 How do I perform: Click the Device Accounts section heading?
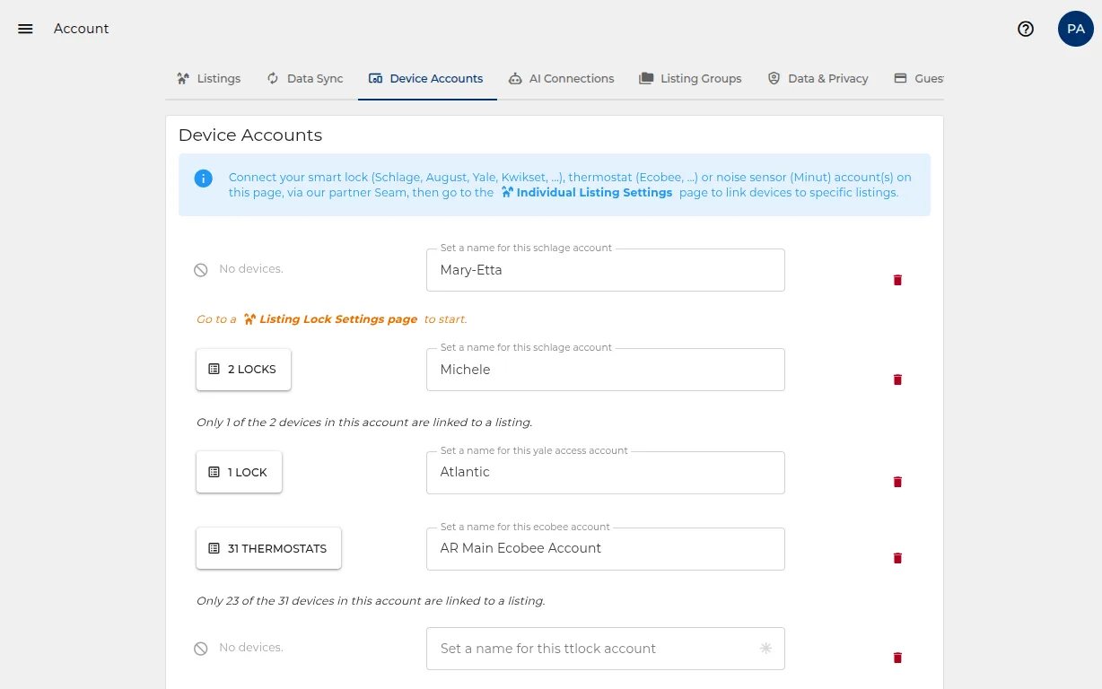tap(250, 135)
